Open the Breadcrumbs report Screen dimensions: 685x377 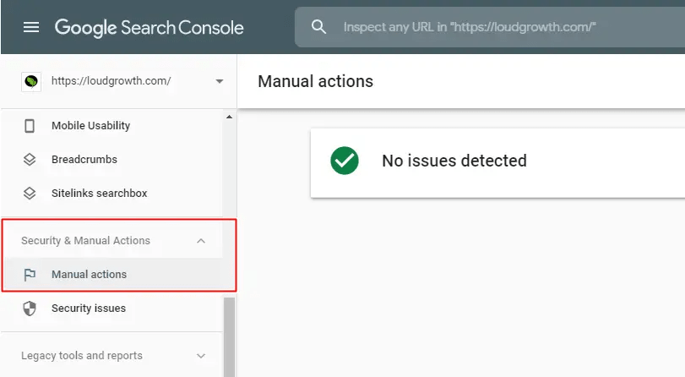click(x=84, y=159)
